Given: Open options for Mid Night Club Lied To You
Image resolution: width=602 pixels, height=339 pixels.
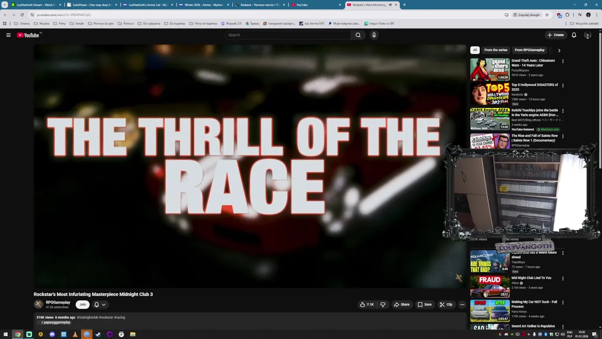Looking at the screenshot, I should tap(562, 279).
